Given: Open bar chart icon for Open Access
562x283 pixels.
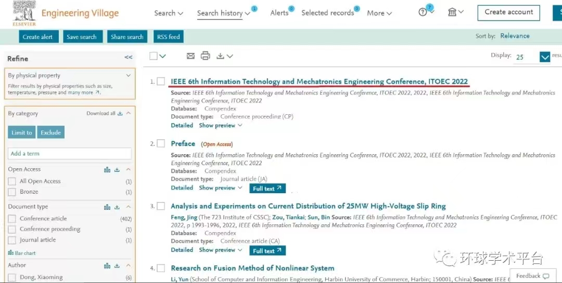Looking at the screenshot, I should pos(107,170).
